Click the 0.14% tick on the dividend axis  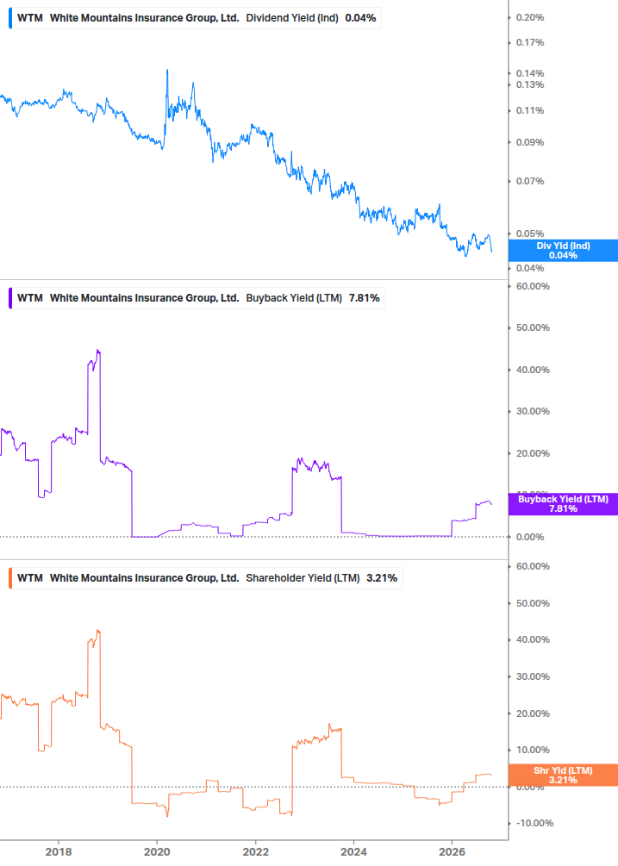pos(530,73)
